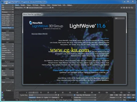Click the viewport zoom magnifier icon
The image size is (137, 102).
[x=132, y=8]
